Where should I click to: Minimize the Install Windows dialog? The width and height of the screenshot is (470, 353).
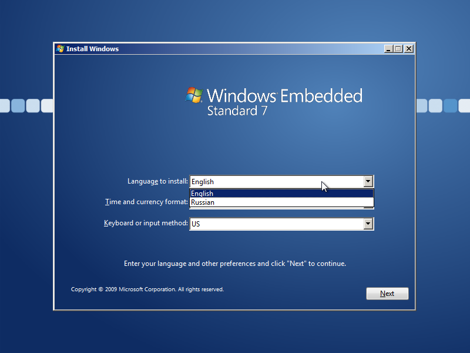388,49
